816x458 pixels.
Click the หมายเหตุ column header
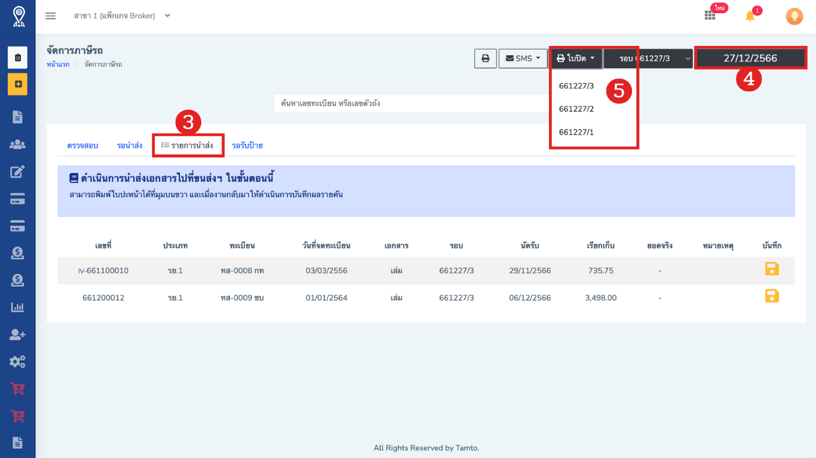point(718,246)
